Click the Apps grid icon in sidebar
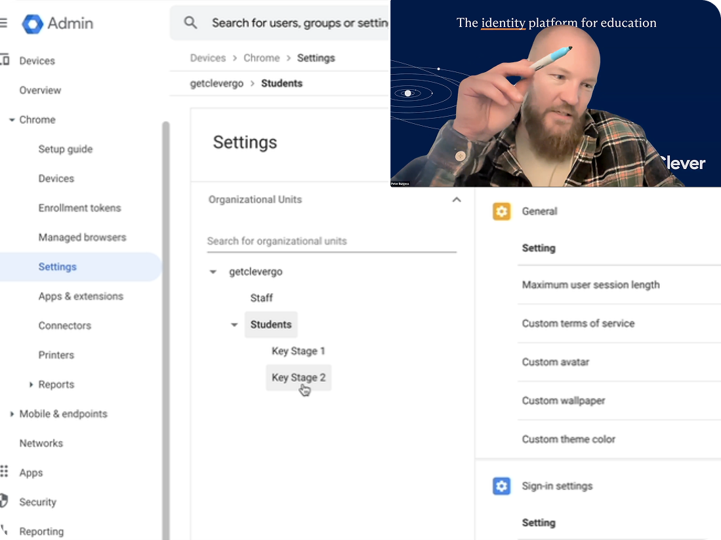The image size is (721, 540). 4,472
